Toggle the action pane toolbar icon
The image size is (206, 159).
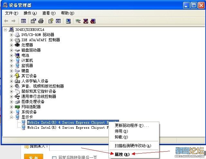[58, 21]
